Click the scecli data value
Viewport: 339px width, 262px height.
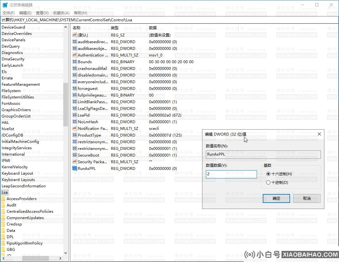tap(154, 129)
